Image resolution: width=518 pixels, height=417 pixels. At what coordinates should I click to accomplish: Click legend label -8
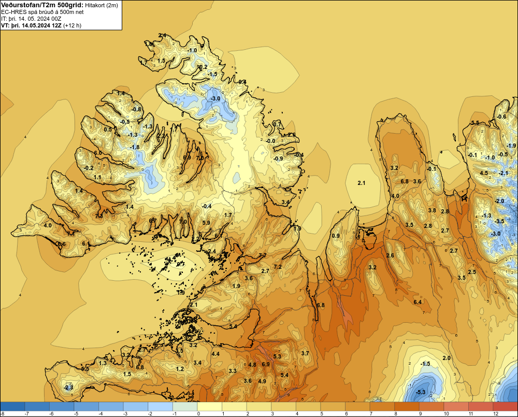2,414
